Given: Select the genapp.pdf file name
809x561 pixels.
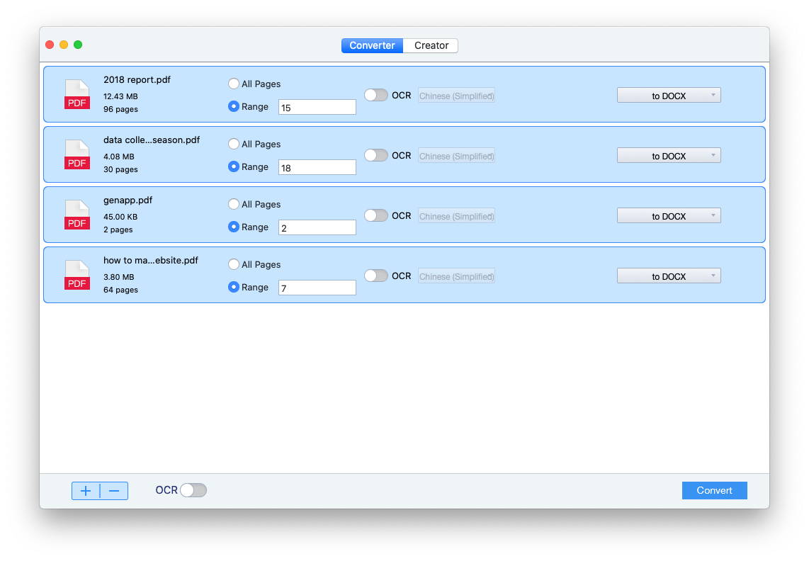Looking at the screenshot, I should tap(128, 200).
